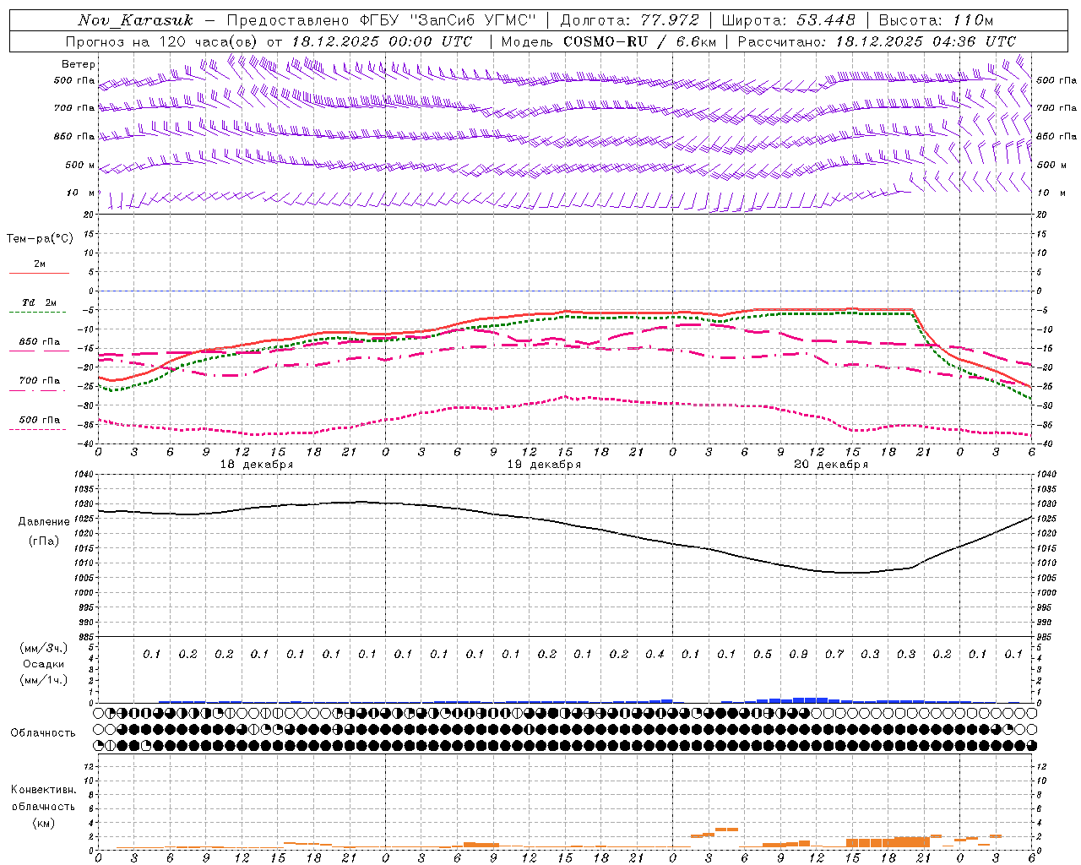
Task: Click the 500 м wind level label on left
Action: (x=80, y=165)
